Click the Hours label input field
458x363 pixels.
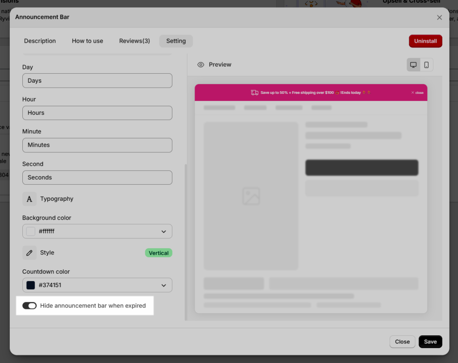(x=97, y=113)
